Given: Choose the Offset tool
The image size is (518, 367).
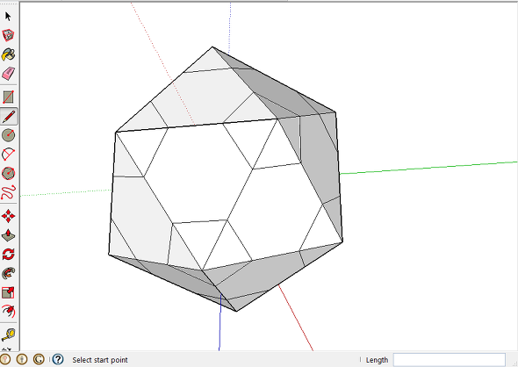Looking at the screenshot, I should (x=8, y=312).
